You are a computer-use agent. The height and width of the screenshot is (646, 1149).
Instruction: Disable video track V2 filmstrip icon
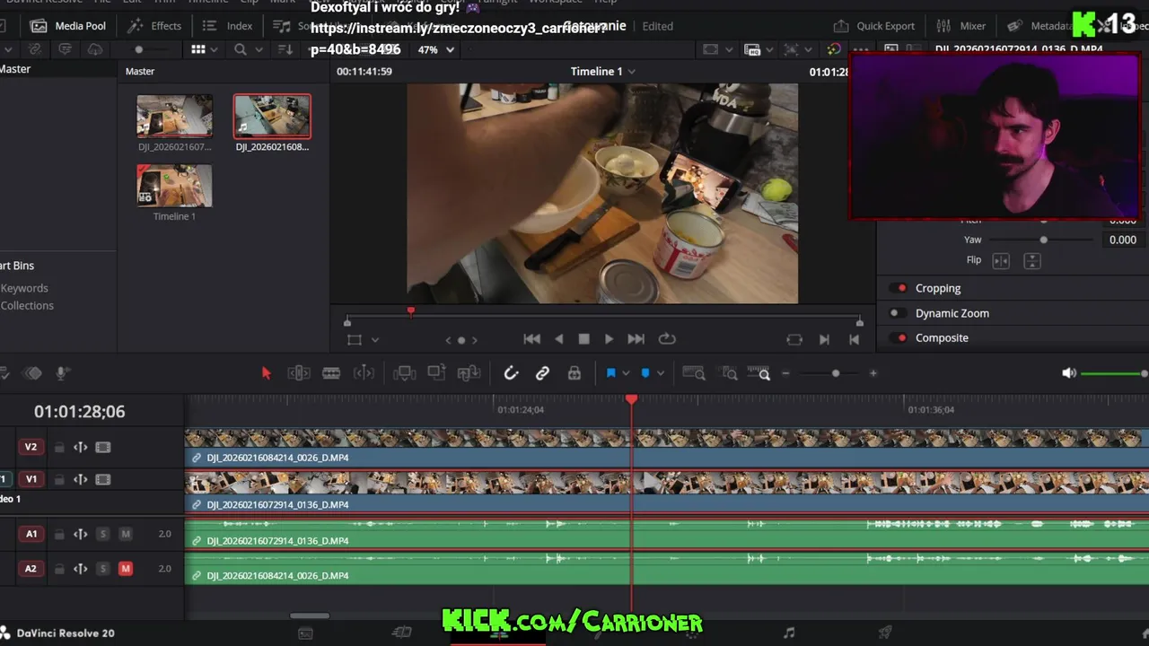coord(103,447)
